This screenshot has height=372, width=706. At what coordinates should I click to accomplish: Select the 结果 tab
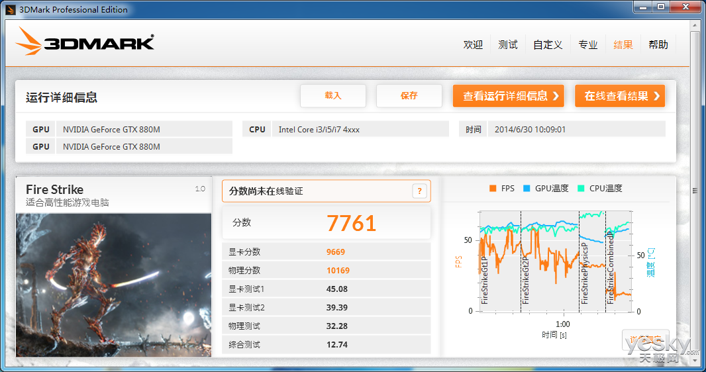pos(623,44)
